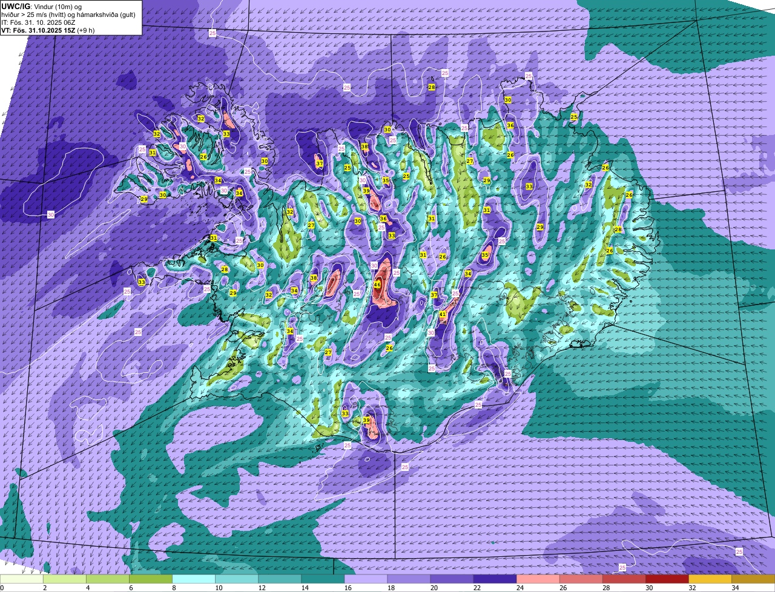Pick the 20–22 m/s purple scale swatch
The image size is (775, 592).
click(x=452, y=579)
